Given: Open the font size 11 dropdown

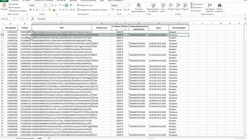Looking at the screenshot, I should (50, 5).
